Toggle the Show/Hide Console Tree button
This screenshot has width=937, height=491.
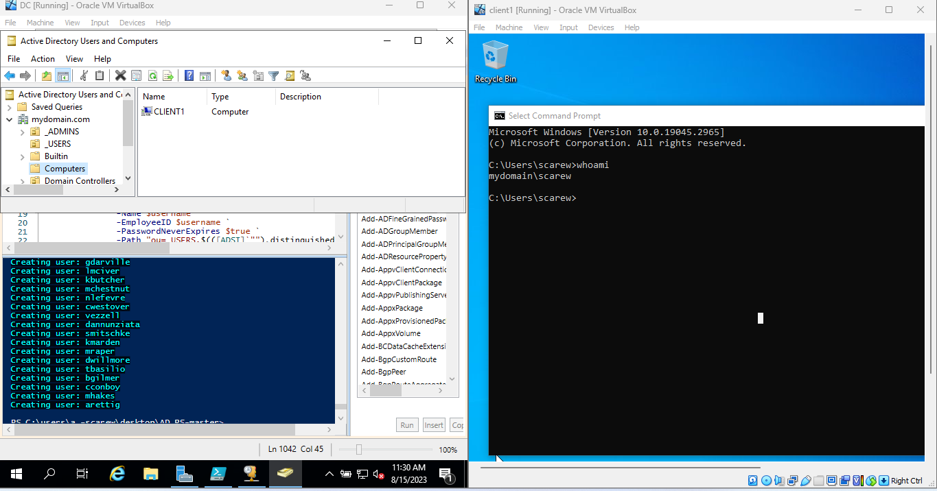coord(62,75)
